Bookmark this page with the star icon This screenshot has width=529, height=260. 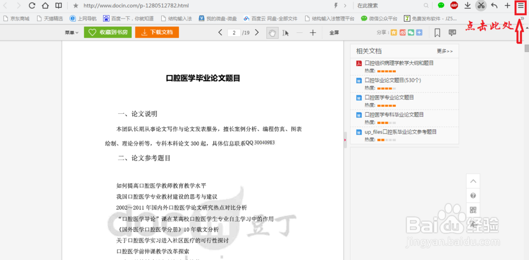76,5
